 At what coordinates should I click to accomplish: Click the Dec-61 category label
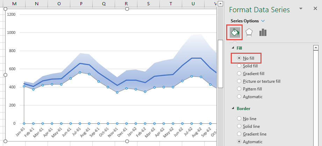[122, 132]
